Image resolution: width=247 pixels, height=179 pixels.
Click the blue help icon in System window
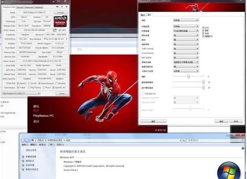[243, 148]
